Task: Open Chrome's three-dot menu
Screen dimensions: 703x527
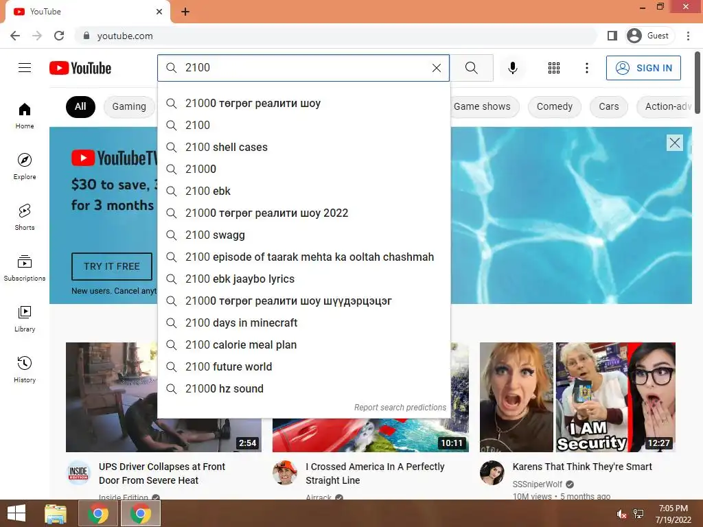Action: click(688, 36)
